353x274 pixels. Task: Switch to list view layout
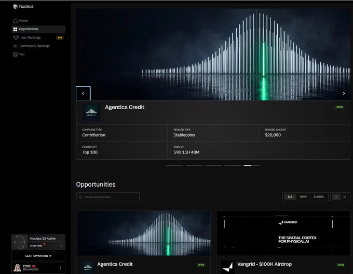click(x=345, y=197)
